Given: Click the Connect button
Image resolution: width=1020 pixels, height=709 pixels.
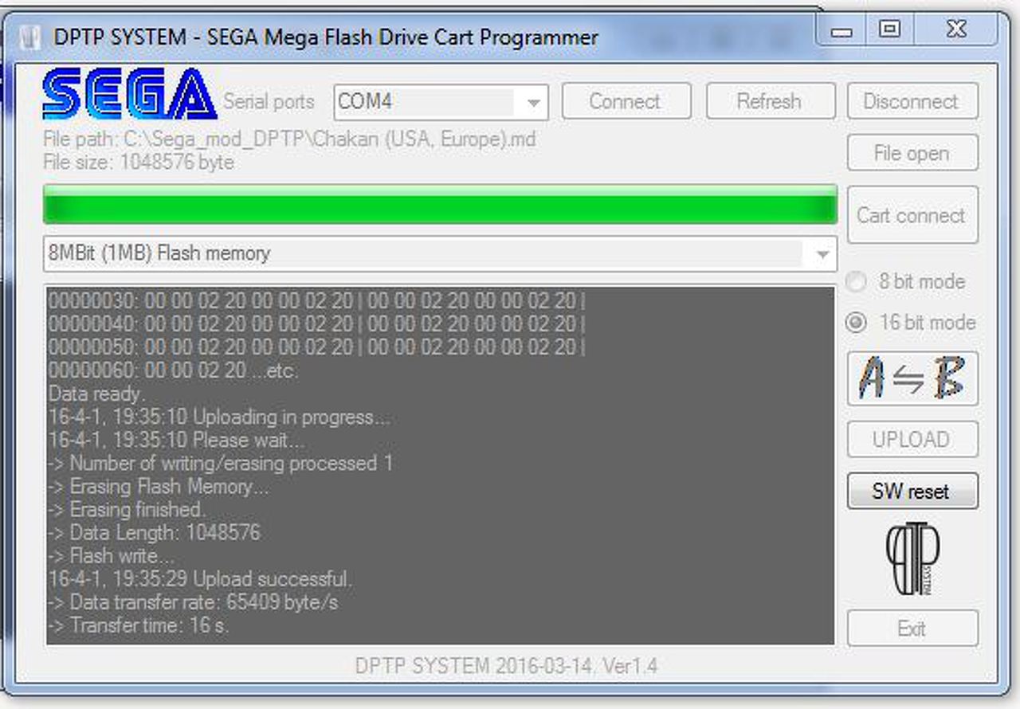Looking at the screenshot, I should click(x=626, y=102).
